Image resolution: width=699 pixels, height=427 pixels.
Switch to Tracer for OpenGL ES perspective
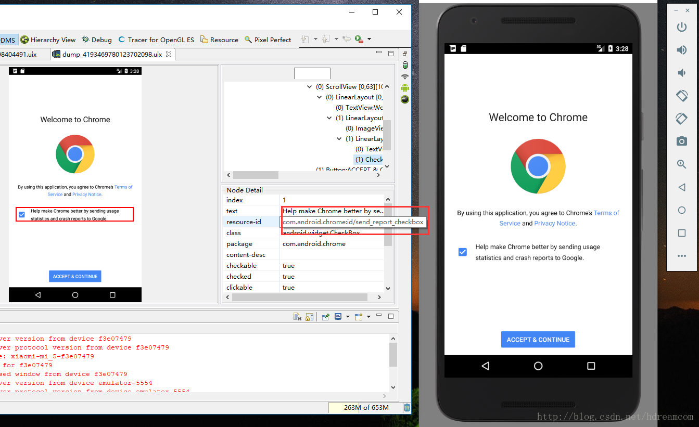[x=156, y=40]
